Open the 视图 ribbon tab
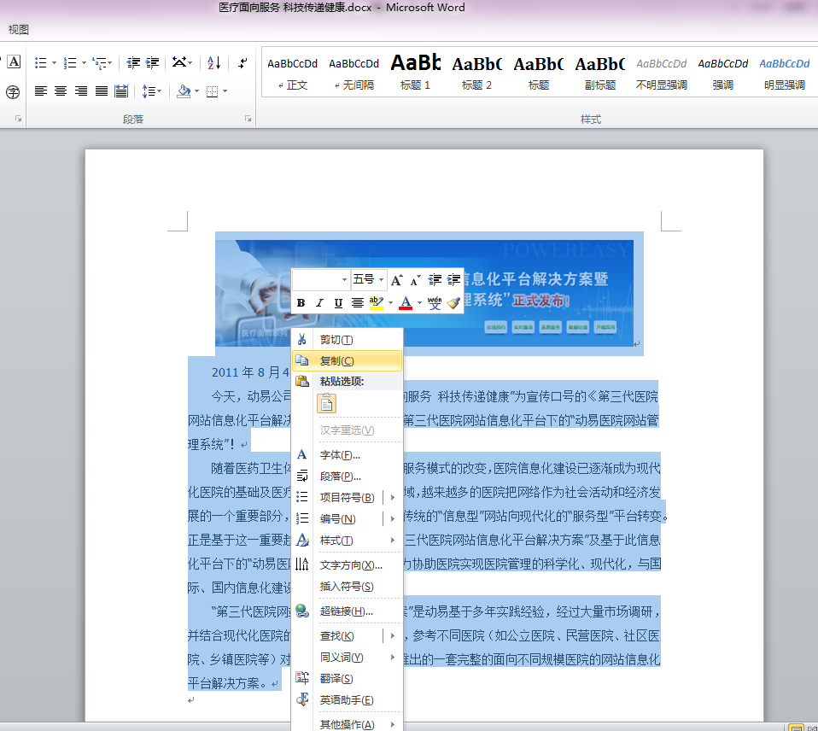Image resolution: width=818 pixels, height=731 pixels. 19,30
